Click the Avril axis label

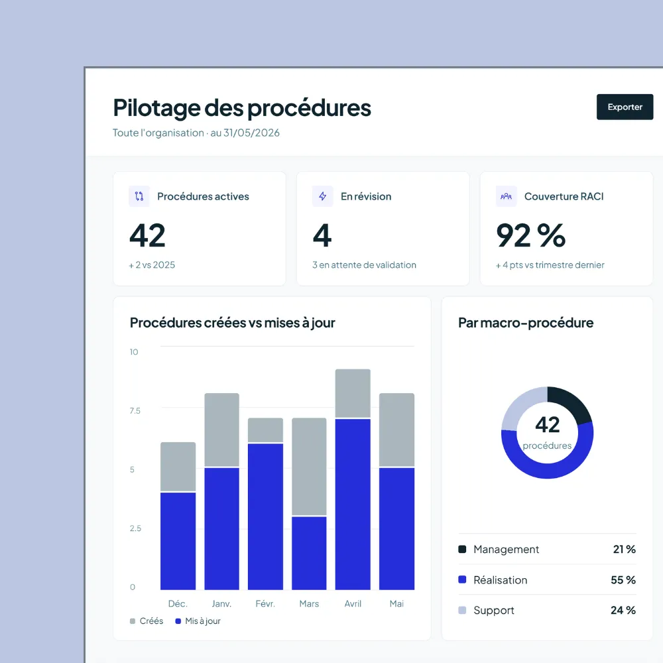tap(353, 603)
